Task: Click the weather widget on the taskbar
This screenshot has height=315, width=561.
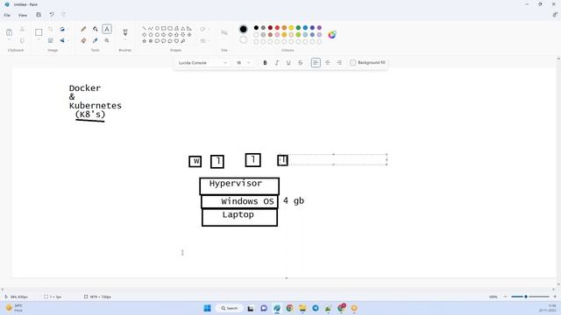Action: click(14, 308)
